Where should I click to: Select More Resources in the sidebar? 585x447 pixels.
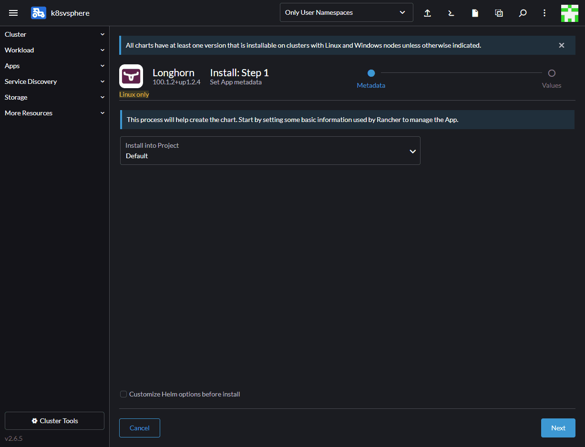pyautogui.click(x=29, y=113)
